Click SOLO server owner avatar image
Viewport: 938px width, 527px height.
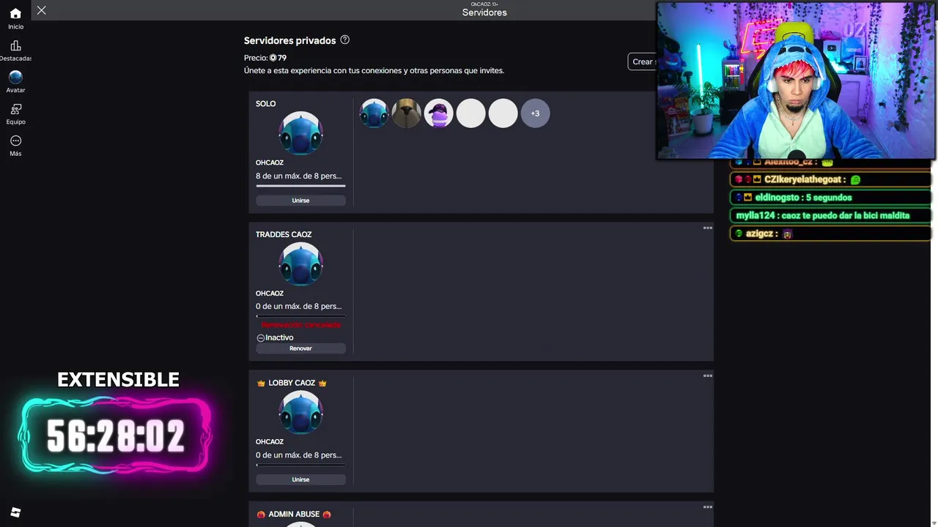[x=300, y=133]
